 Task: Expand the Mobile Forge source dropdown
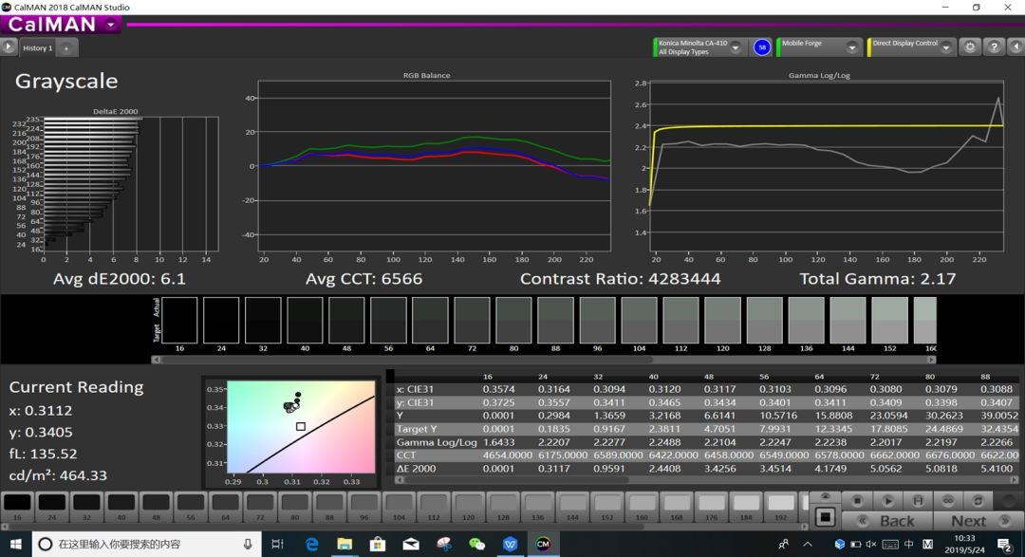[x=851, y=47]
